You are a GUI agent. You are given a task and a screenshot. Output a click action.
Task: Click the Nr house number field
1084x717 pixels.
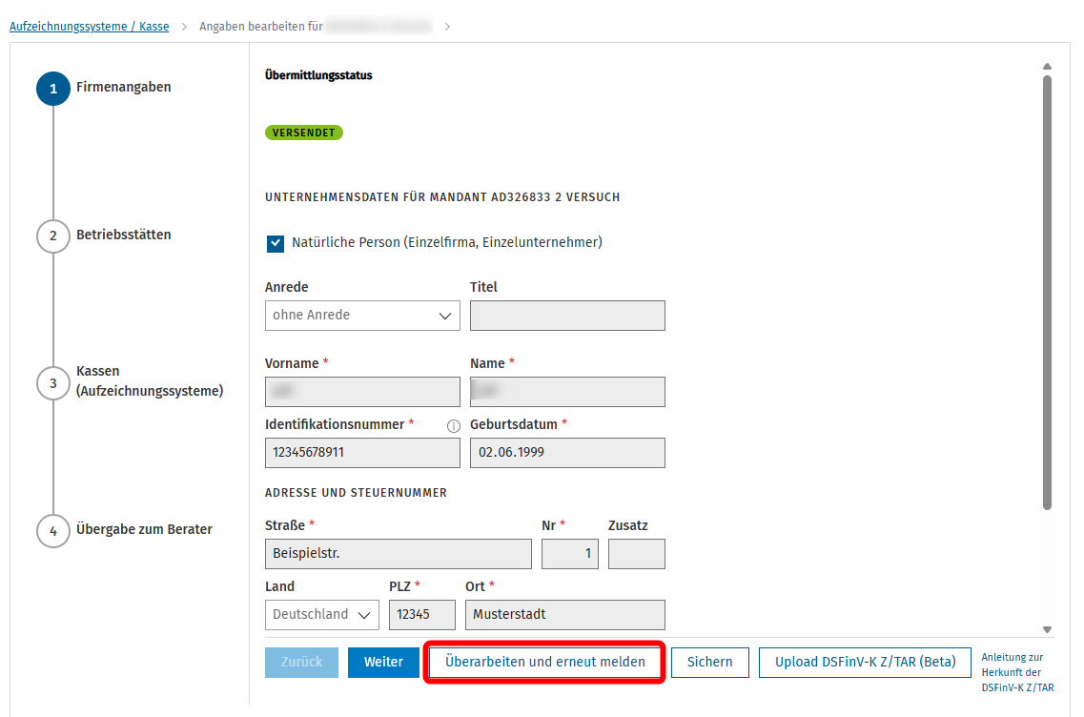(570, 554)
